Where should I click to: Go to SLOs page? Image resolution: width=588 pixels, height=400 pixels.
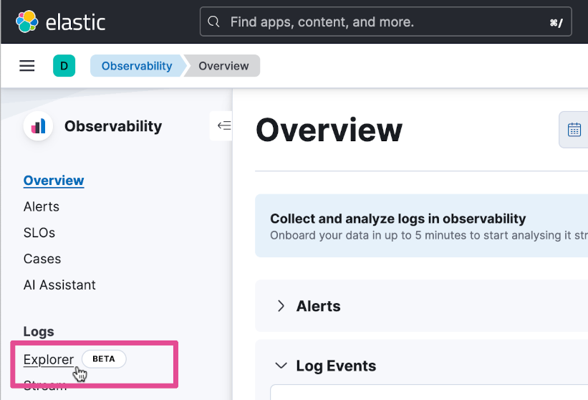(x=39, y=233)
